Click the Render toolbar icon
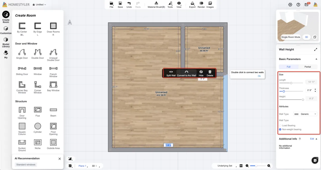Viewport: 321px width, 170px height. 201,4
